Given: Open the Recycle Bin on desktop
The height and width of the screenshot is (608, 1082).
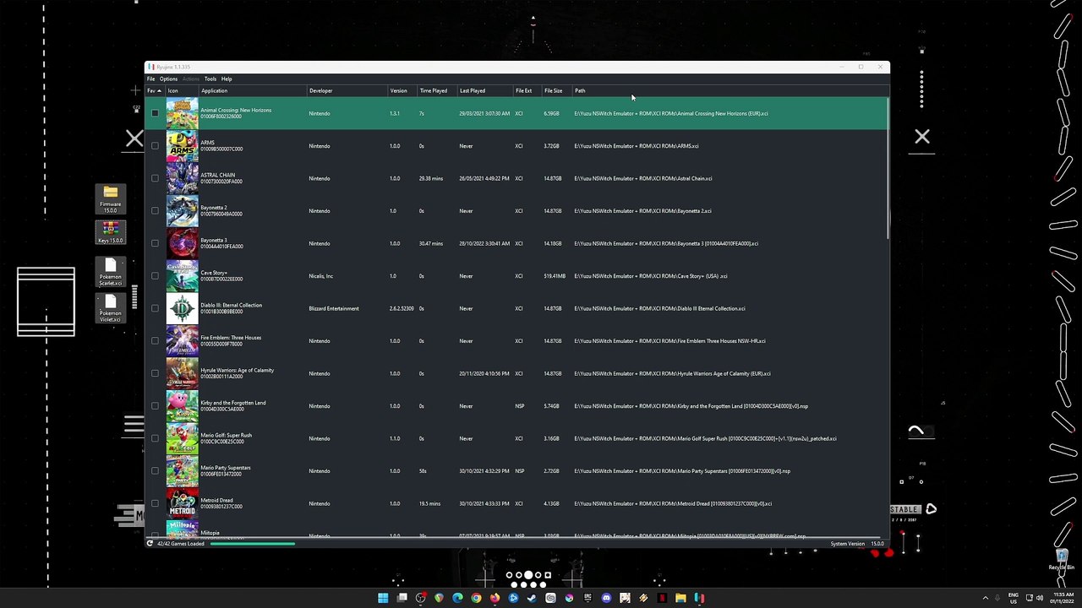Looking at the screenshot, I should [1061, 560].
